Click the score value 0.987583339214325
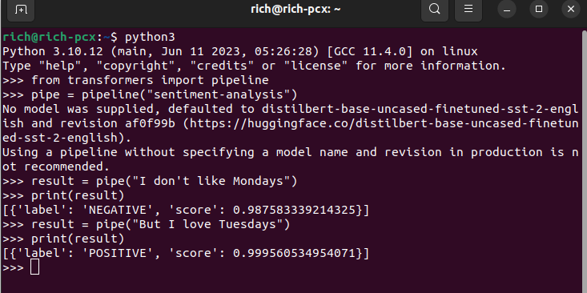This screenshot has height=293, width=587. point(294,210)
